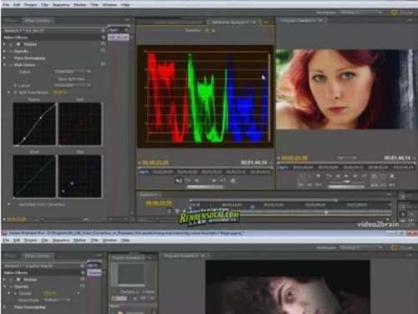Step forward one frame in Program Monitor
418x314 pixels.
click(x=355, y=176)
